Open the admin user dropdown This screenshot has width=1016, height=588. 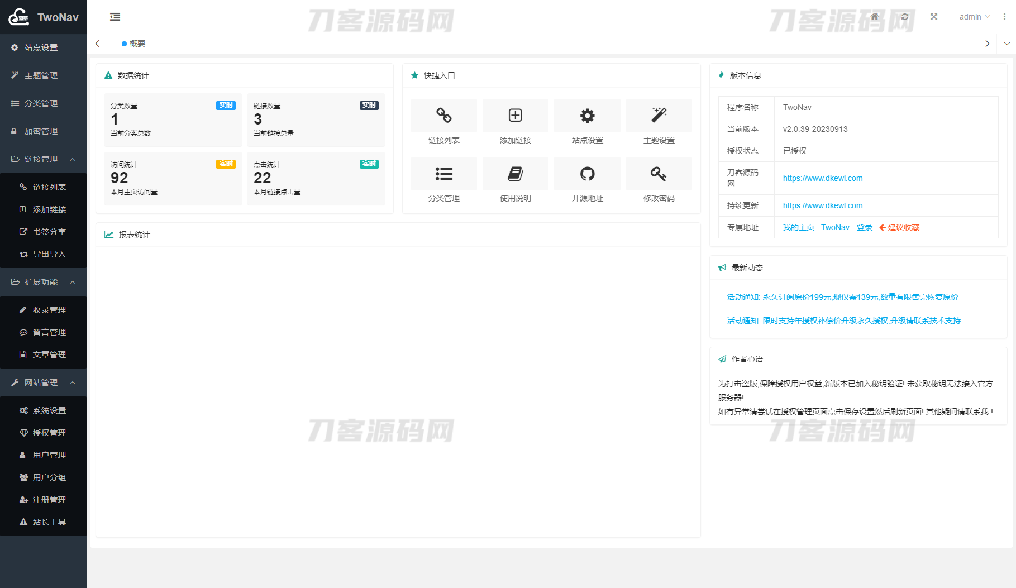tap(974, 17)
